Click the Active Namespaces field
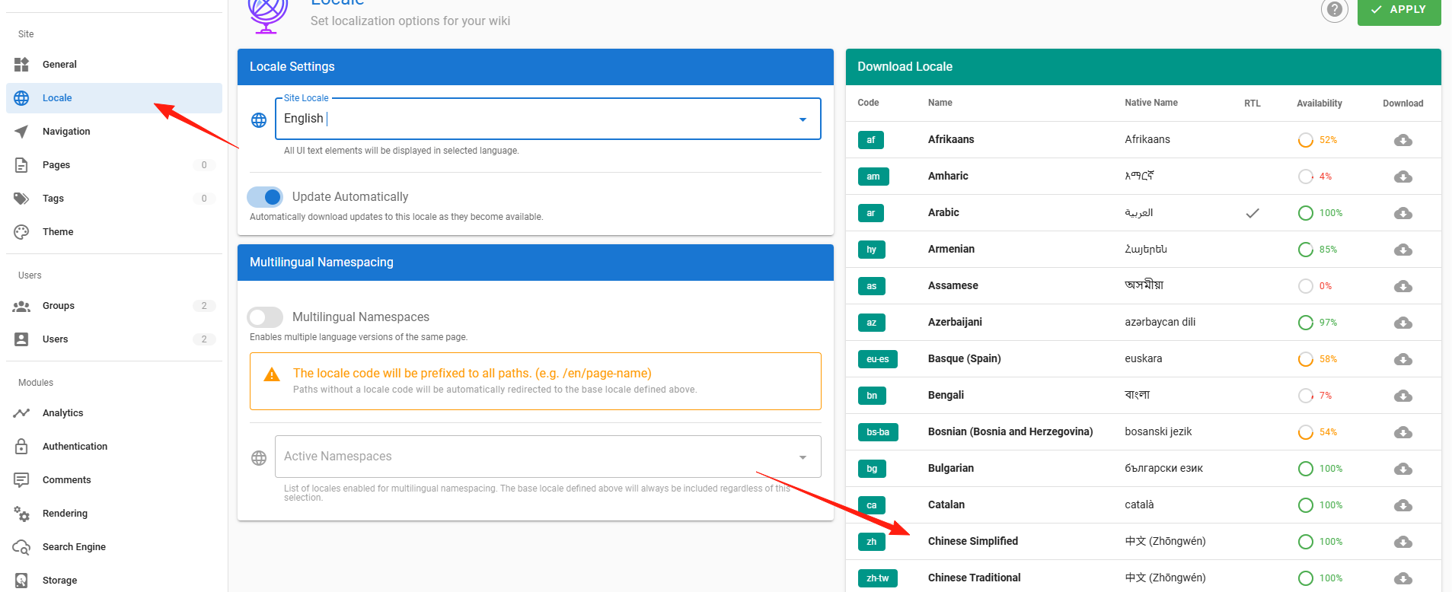The height and width of the screenshot is (592, 1452). click(548, 457)
